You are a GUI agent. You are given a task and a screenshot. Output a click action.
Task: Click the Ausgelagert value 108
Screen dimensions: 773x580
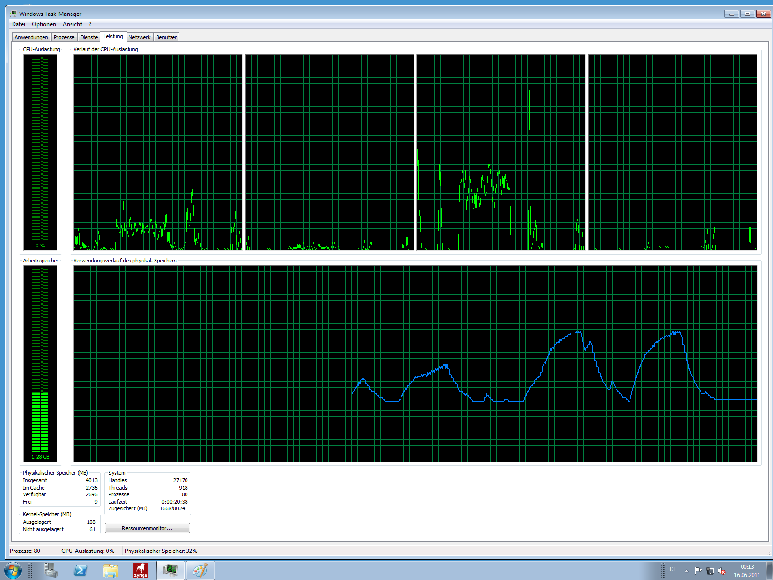coord(91,522)
